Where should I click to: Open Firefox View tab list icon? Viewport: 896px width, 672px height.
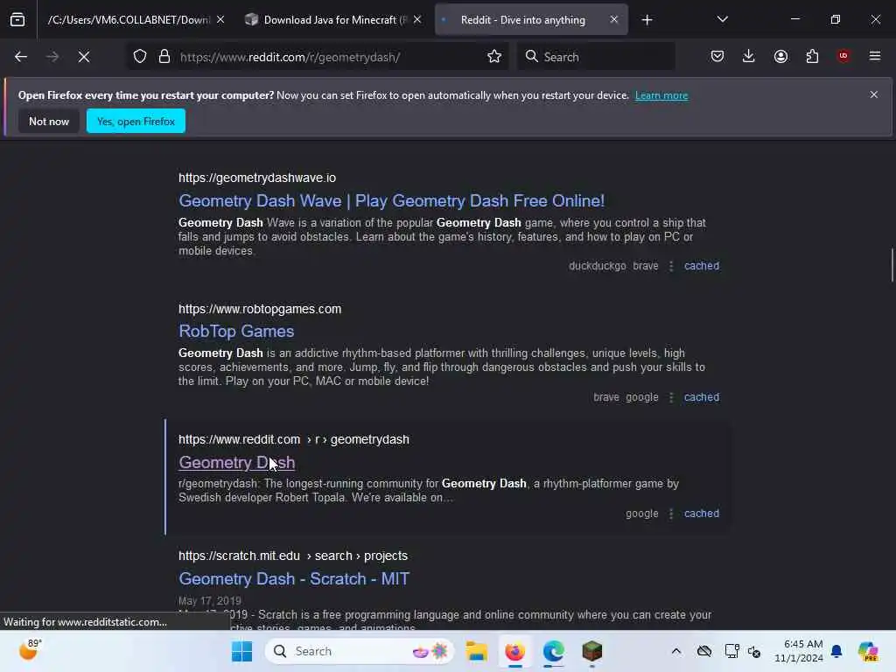(17, 20)
